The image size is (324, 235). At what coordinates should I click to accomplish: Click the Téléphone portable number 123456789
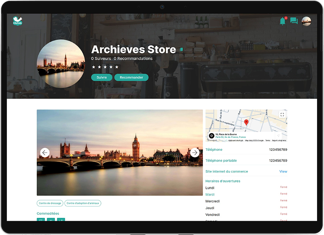pyautogui.click(x=278, y=160)
